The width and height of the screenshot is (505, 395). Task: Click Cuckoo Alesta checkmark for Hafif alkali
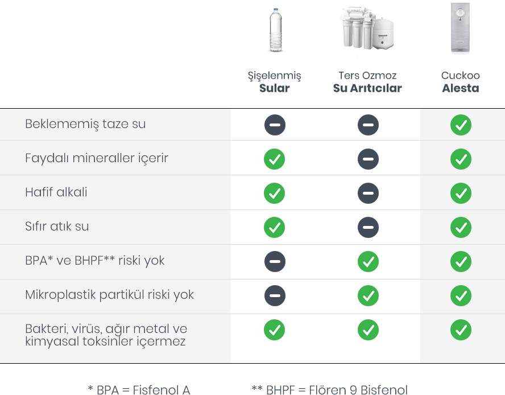tap(461, 193)
